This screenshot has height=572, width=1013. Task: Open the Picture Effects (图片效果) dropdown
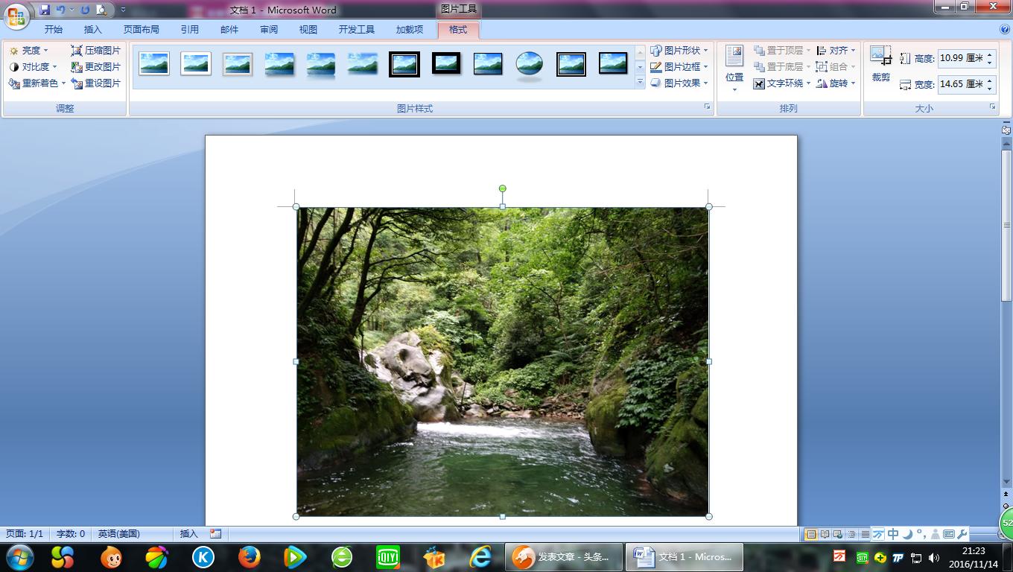click(679, 83)
